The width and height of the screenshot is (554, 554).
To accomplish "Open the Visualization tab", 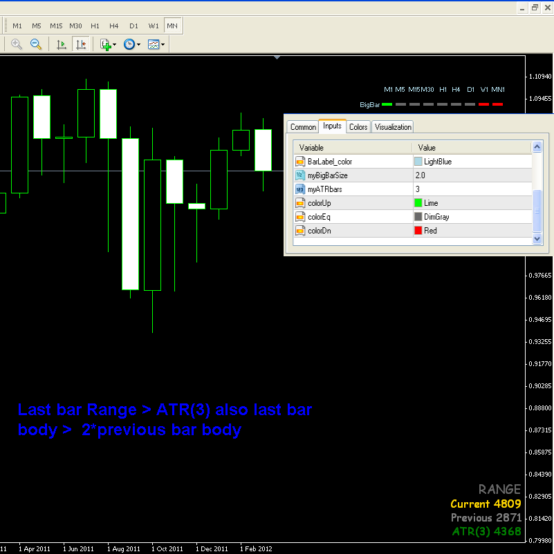I will 393,127.
